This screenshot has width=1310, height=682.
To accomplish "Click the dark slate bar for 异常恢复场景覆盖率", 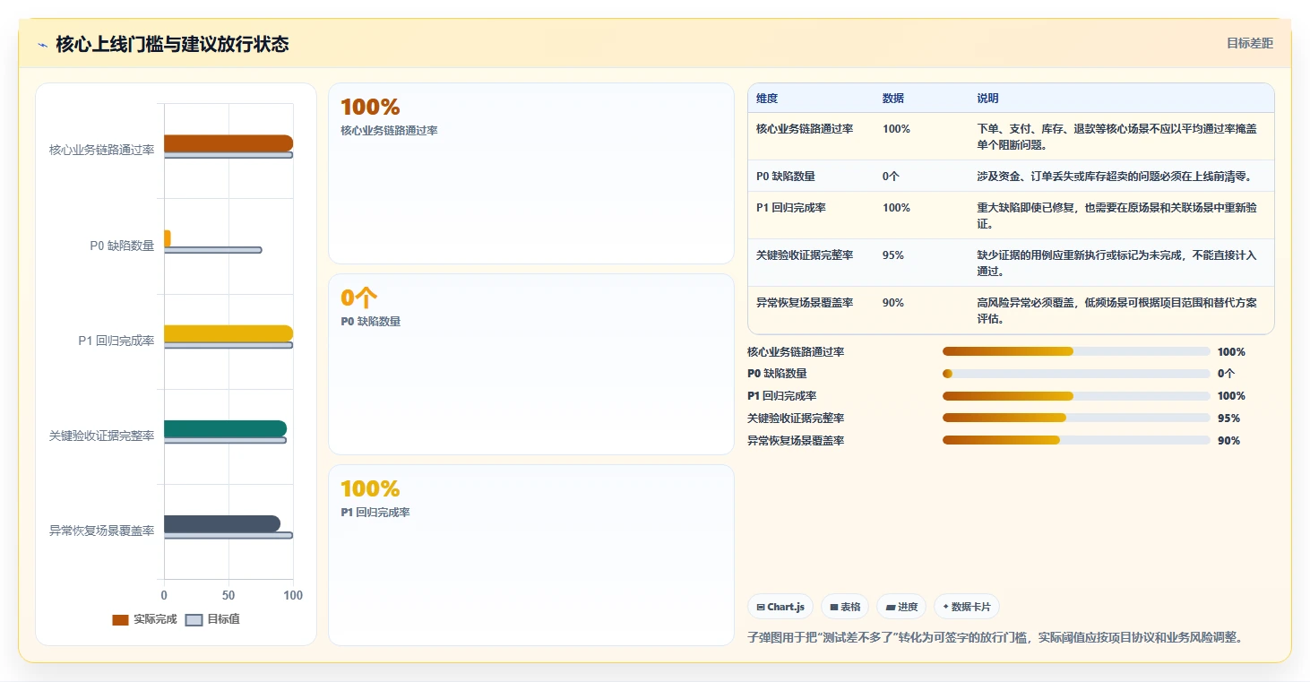I will [x=221, y=524].
